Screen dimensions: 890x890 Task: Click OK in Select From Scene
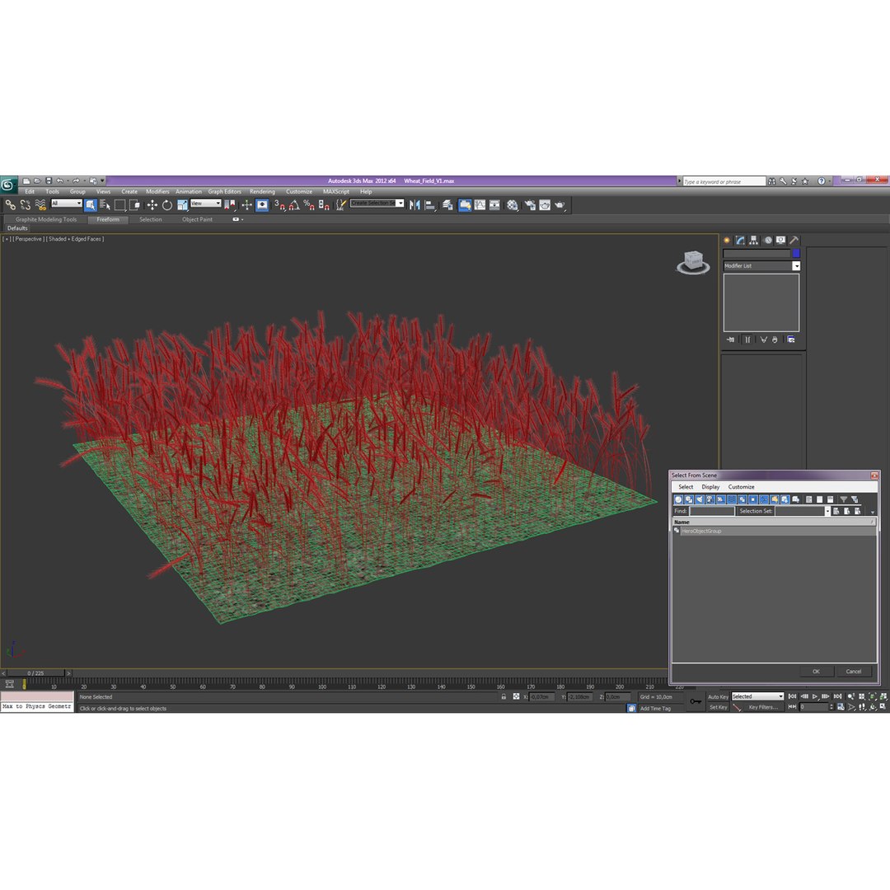[x=816, y=672]
